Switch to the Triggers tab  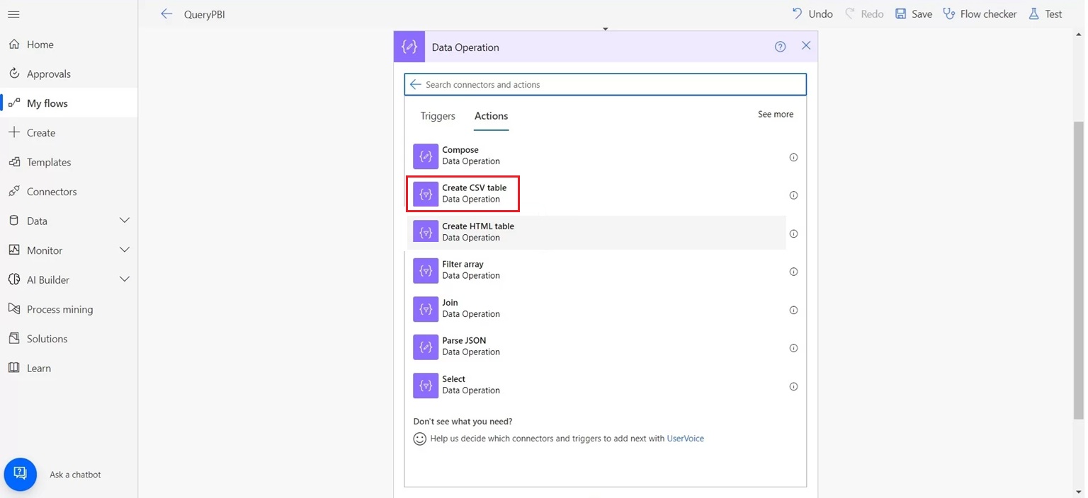pos(438,116)
